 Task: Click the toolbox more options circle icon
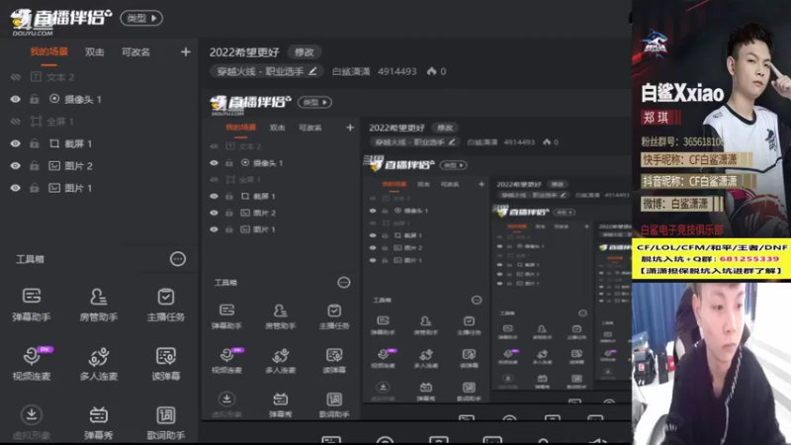pyautogui.click(x=178, y=259)
